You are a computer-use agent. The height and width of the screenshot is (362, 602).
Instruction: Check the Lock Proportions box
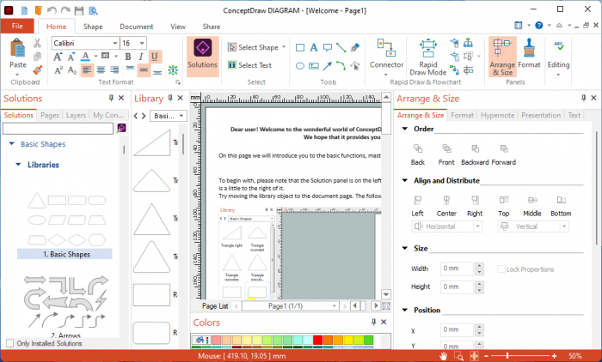501,269
